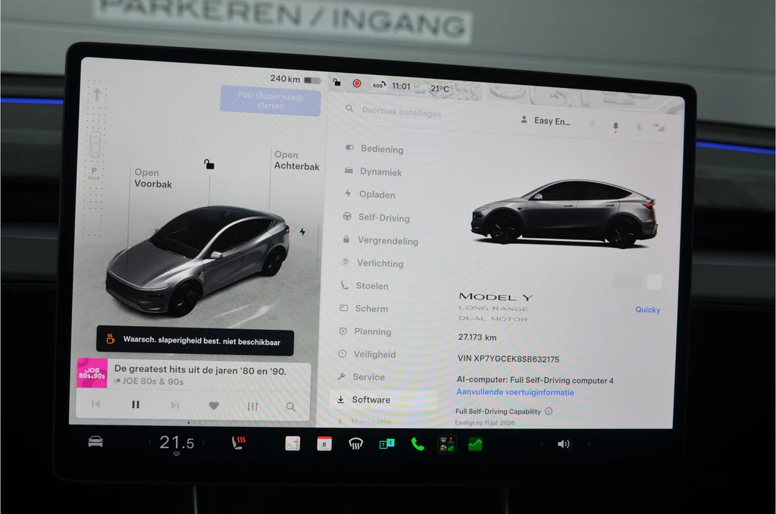Click the volume speaker icon

point(564,444)
